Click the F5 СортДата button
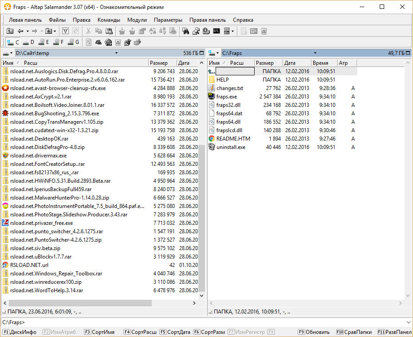The width and height of the screenshot is (413, 337). [x=175, y=332]
